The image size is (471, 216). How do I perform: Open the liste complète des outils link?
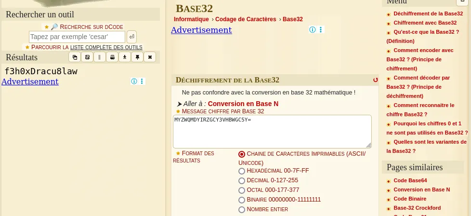106,47
